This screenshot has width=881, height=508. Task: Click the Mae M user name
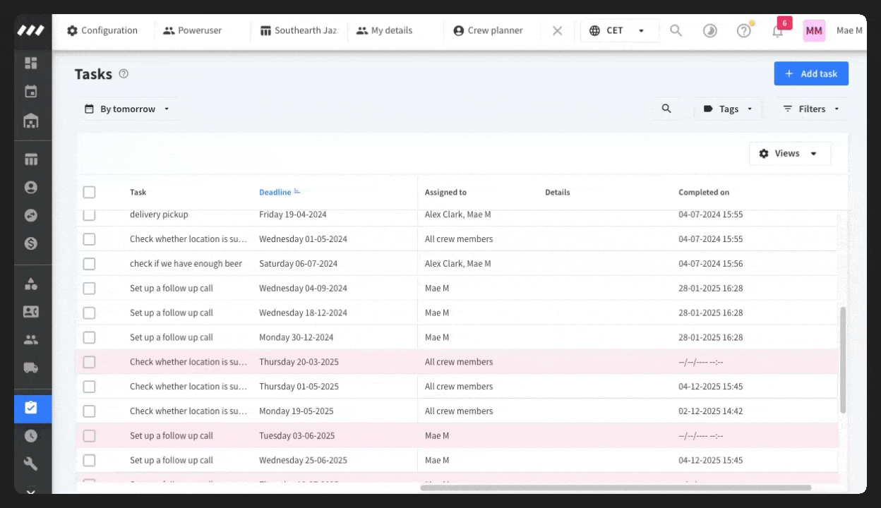[x=849, y=30]
